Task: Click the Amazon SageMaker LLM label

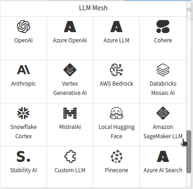Action: click(x=163, y=132)
